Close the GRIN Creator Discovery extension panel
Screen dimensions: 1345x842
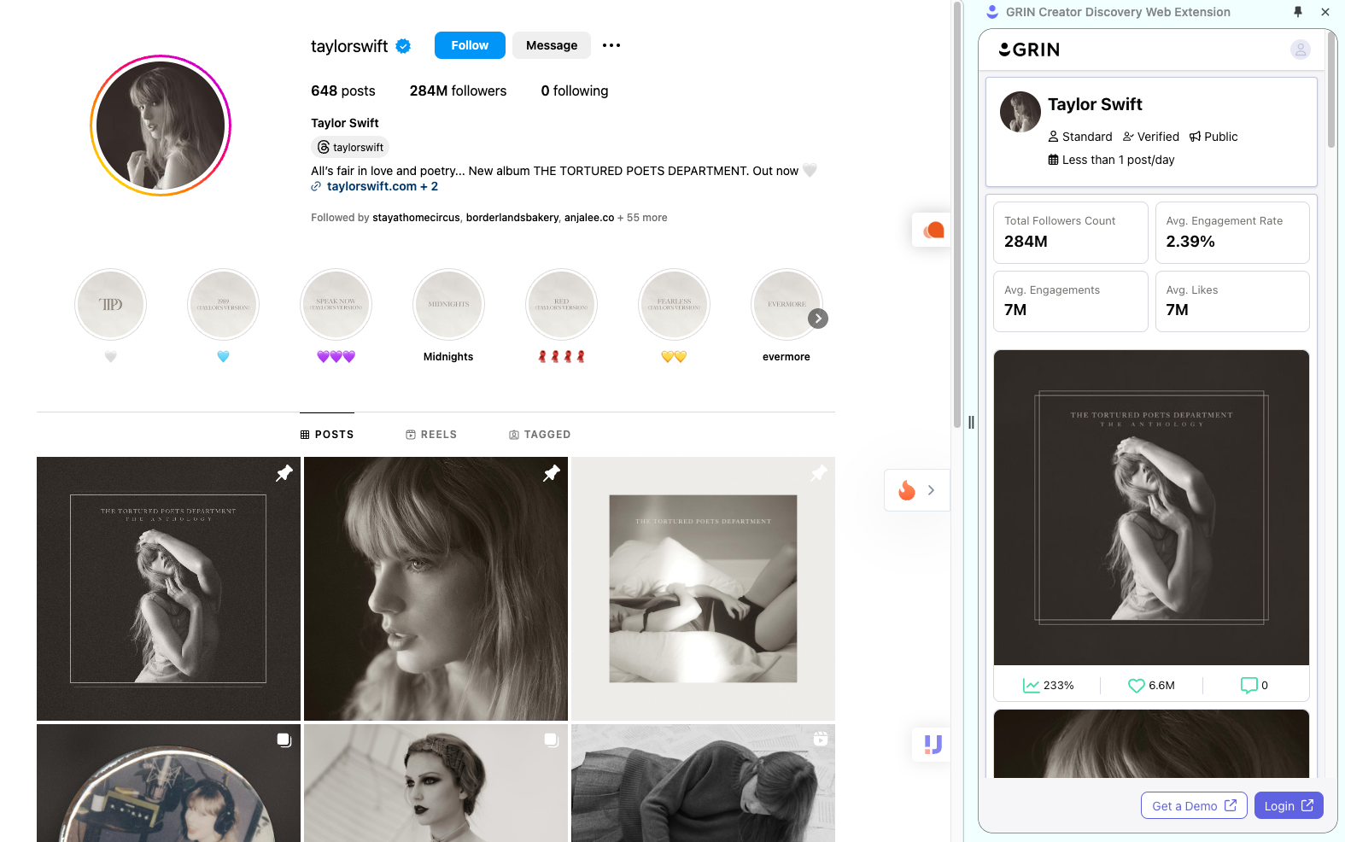(x=1325, y=12)
